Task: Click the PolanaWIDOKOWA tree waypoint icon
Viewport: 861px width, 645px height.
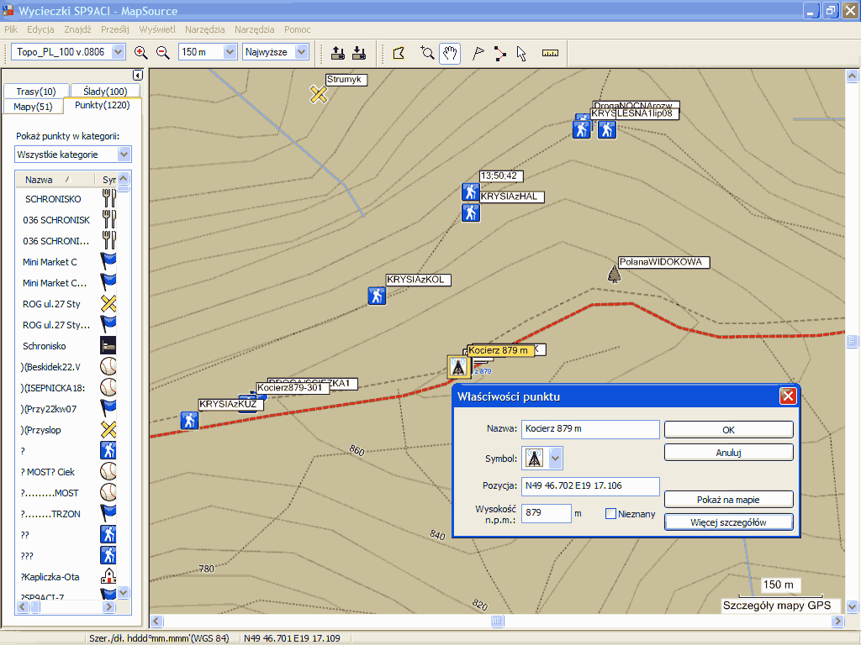Action: tap(614, 273)
